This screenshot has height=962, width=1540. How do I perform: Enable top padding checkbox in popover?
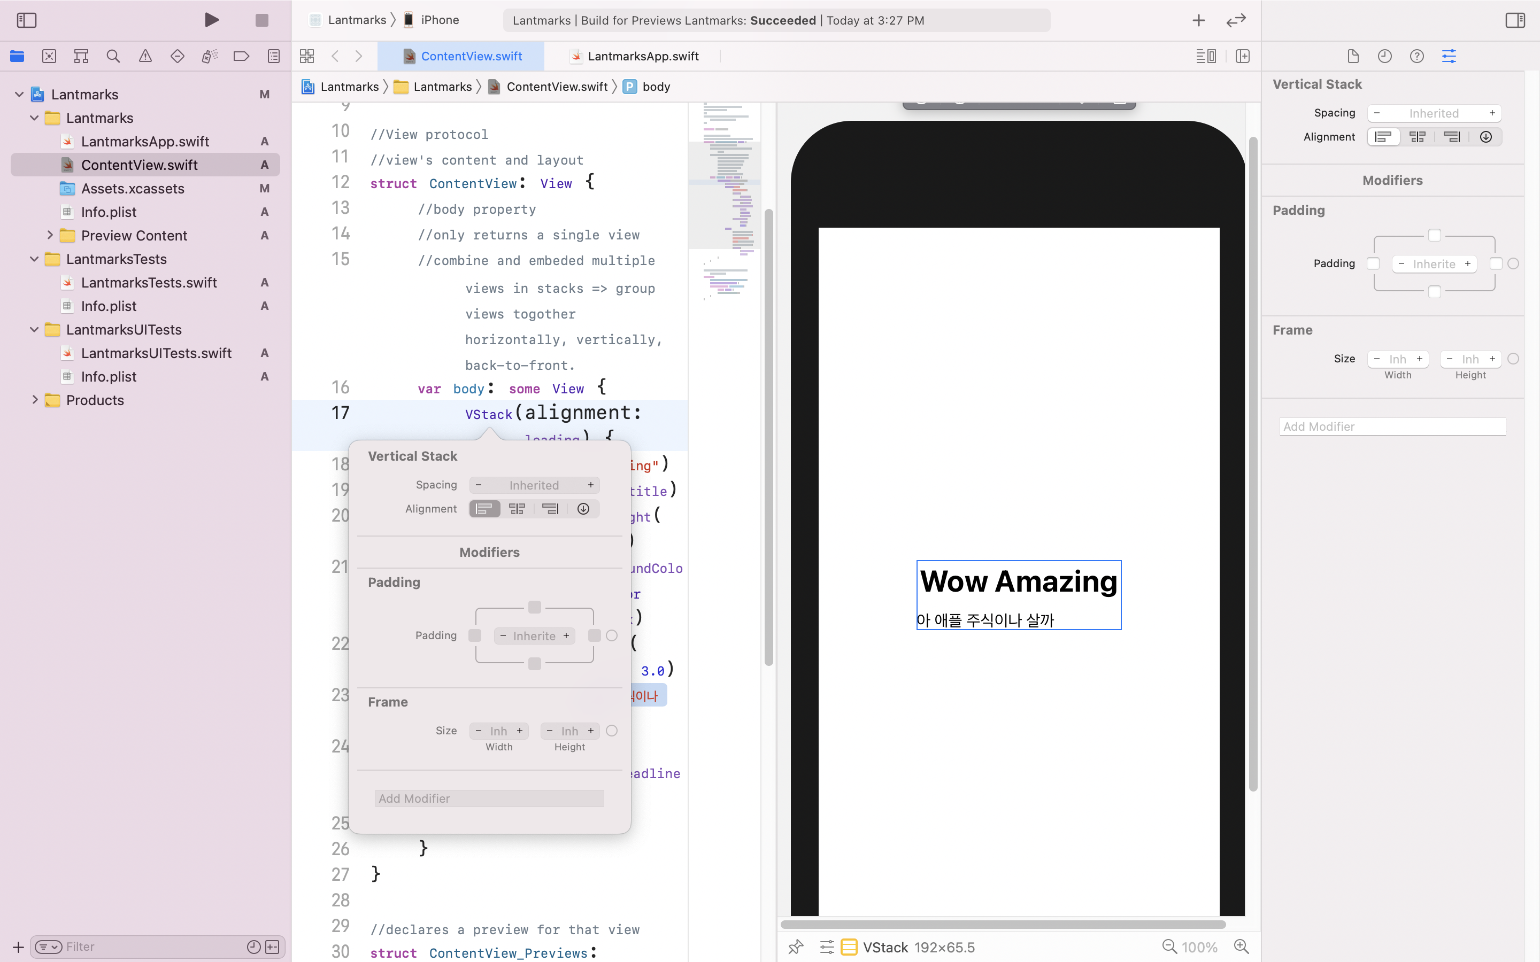tap(535, 608)
